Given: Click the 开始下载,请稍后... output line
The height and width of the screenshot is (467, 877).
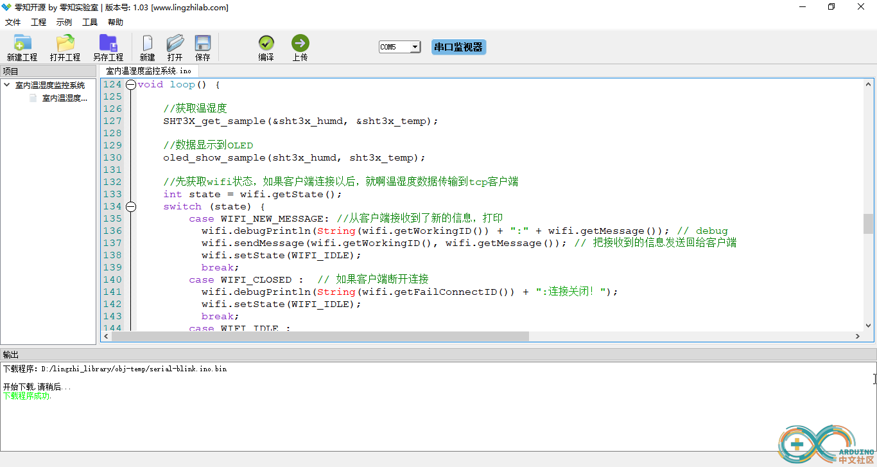Looking at the screenshot, I should click(x=37, y=387).
